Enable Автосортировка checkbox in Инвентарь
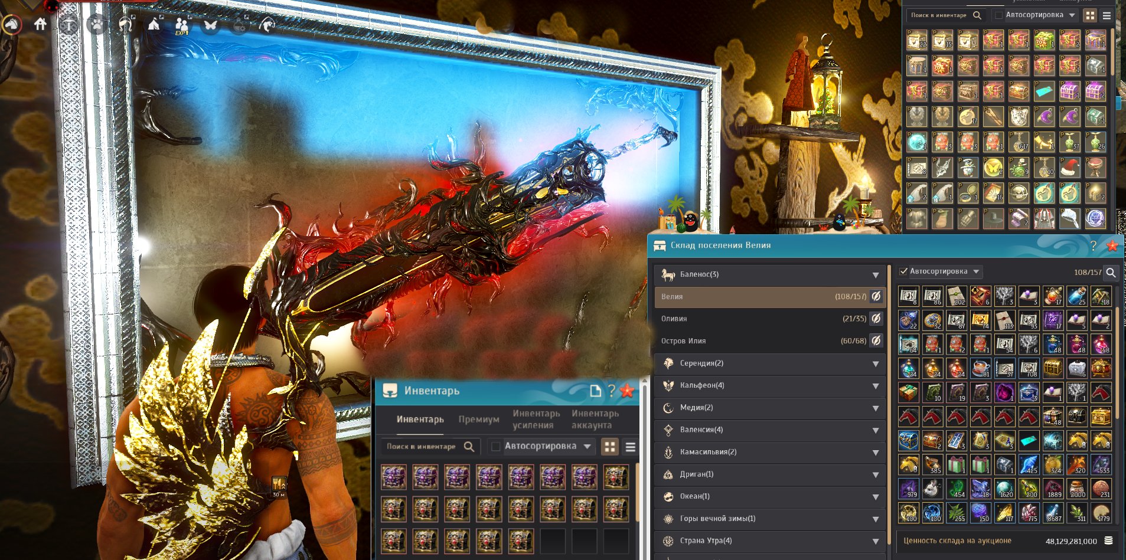The width and height of the screenshot is (1126, 560). 496,446
